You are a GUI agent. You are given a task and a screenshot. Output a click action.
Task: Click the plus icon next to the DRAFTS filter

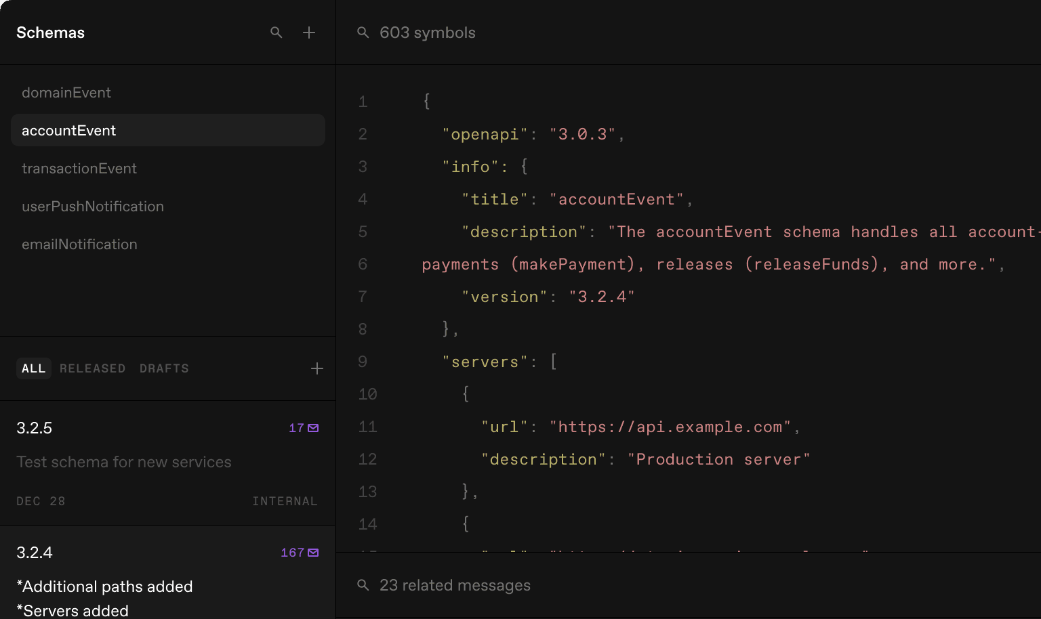[317, 368]
